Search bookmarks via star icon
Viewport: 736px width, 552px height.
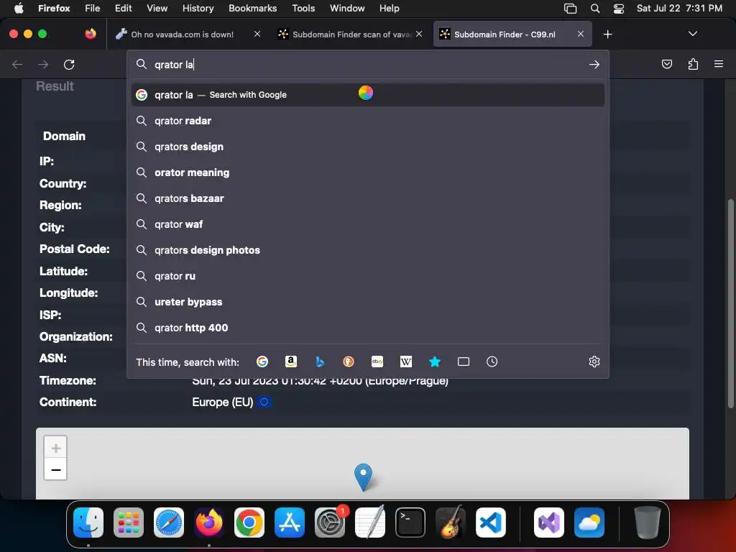tap(435, 362)
